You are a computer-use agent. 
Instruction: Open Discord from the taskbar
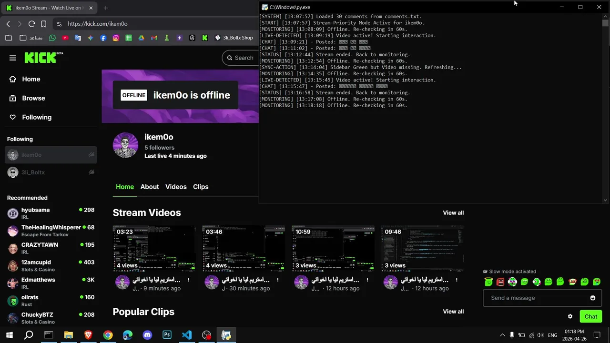pyautogui.click(x=147, y=335)
